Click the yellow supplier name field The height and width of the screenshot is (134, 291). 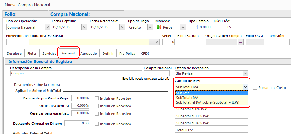pos(89,42)
